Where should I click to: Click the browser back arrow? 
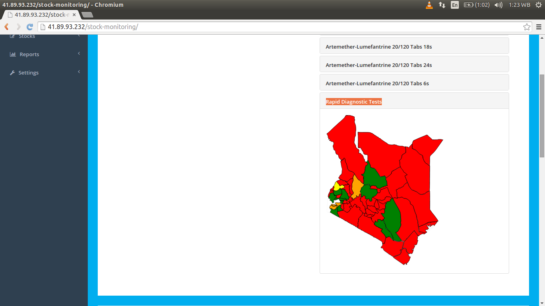[6, 27]
